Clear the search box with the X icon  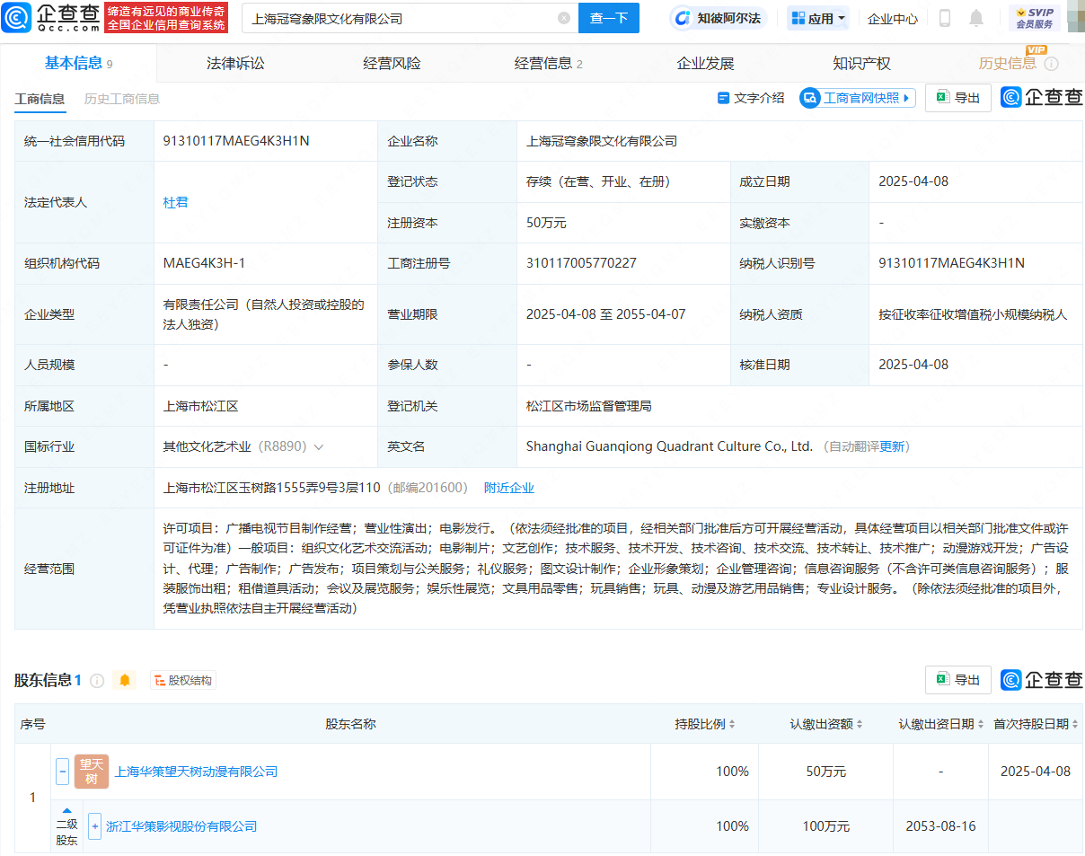tap(564, 18)
